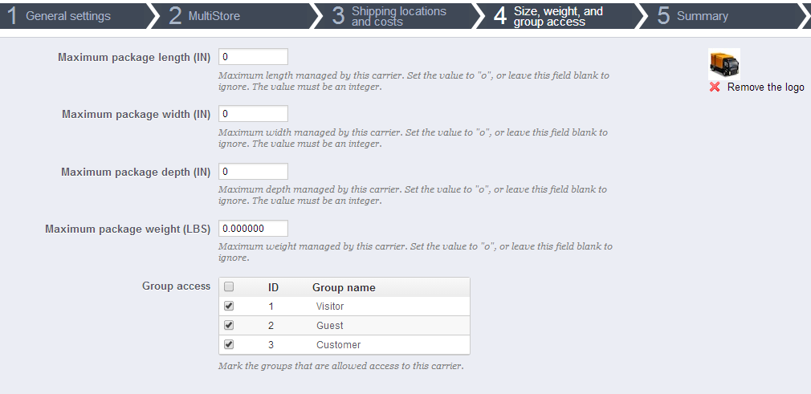
Task: Uncheck the Visitor group checkbox
Action: (229, 306)
